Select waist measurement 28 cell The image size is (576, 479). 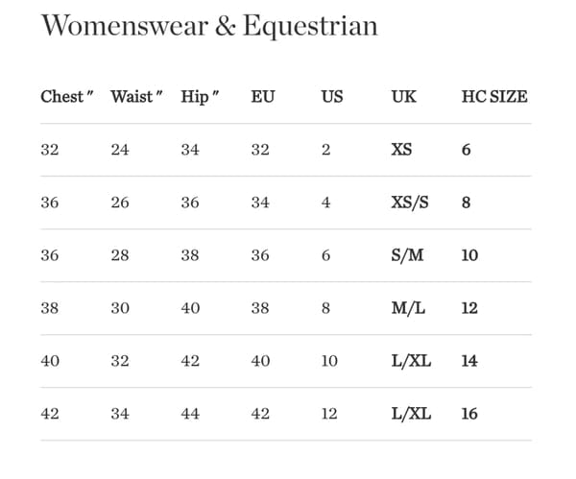pyautogui.click(x=120, y=256)
